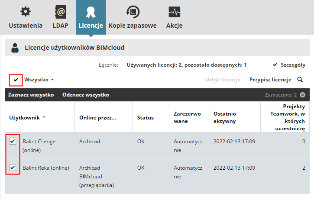The width and height of the screenshot is (314, 200).
Task: Uncheck the Balint Reka checkbox
Action: [x=12, y=167]
